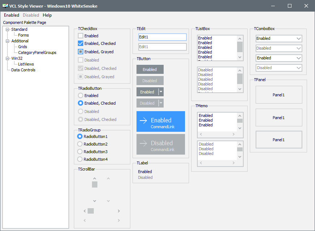Image resolution: width=315 pixels, height=231 pixels.
Task: Click the disabled Edit1 text field
Action: pos(163,47)
